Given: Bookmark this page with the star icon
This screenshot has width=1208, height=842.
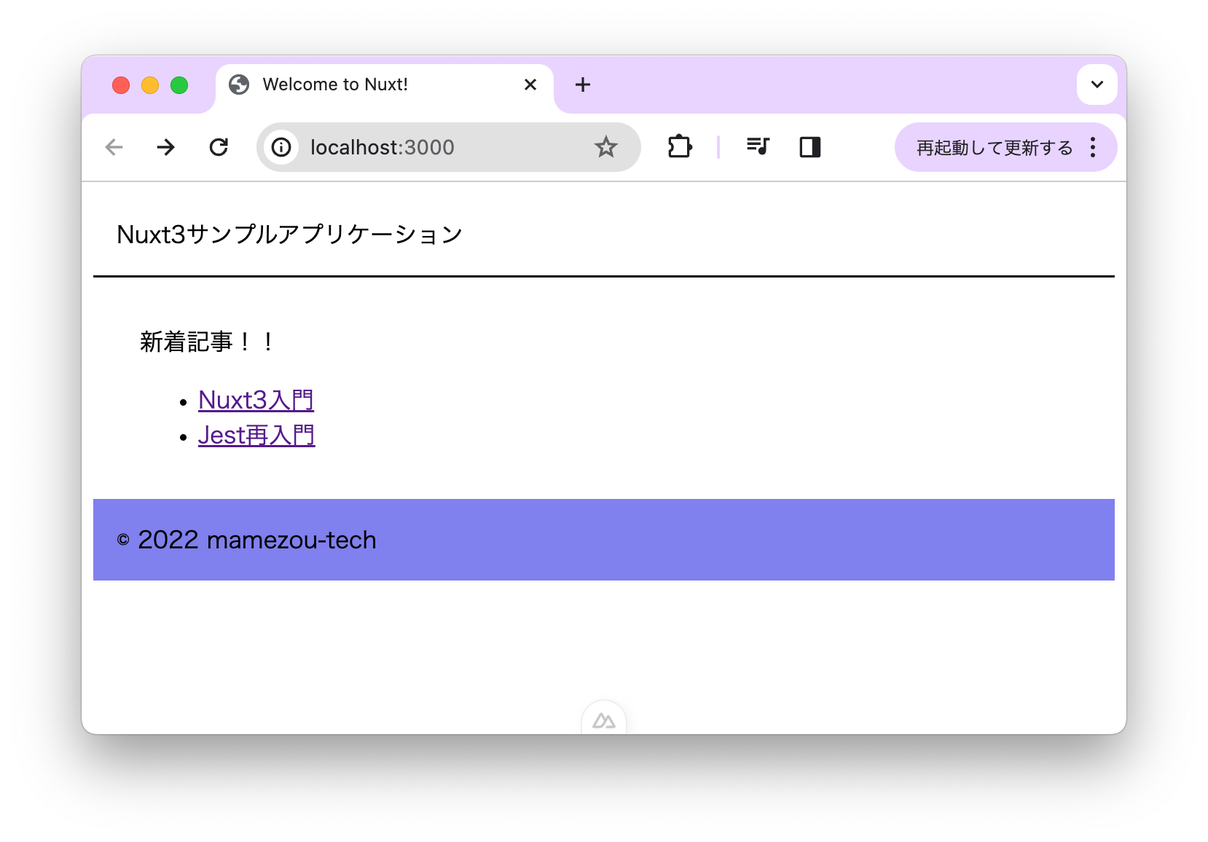Looking at the screenshot, I should [605, 147].
